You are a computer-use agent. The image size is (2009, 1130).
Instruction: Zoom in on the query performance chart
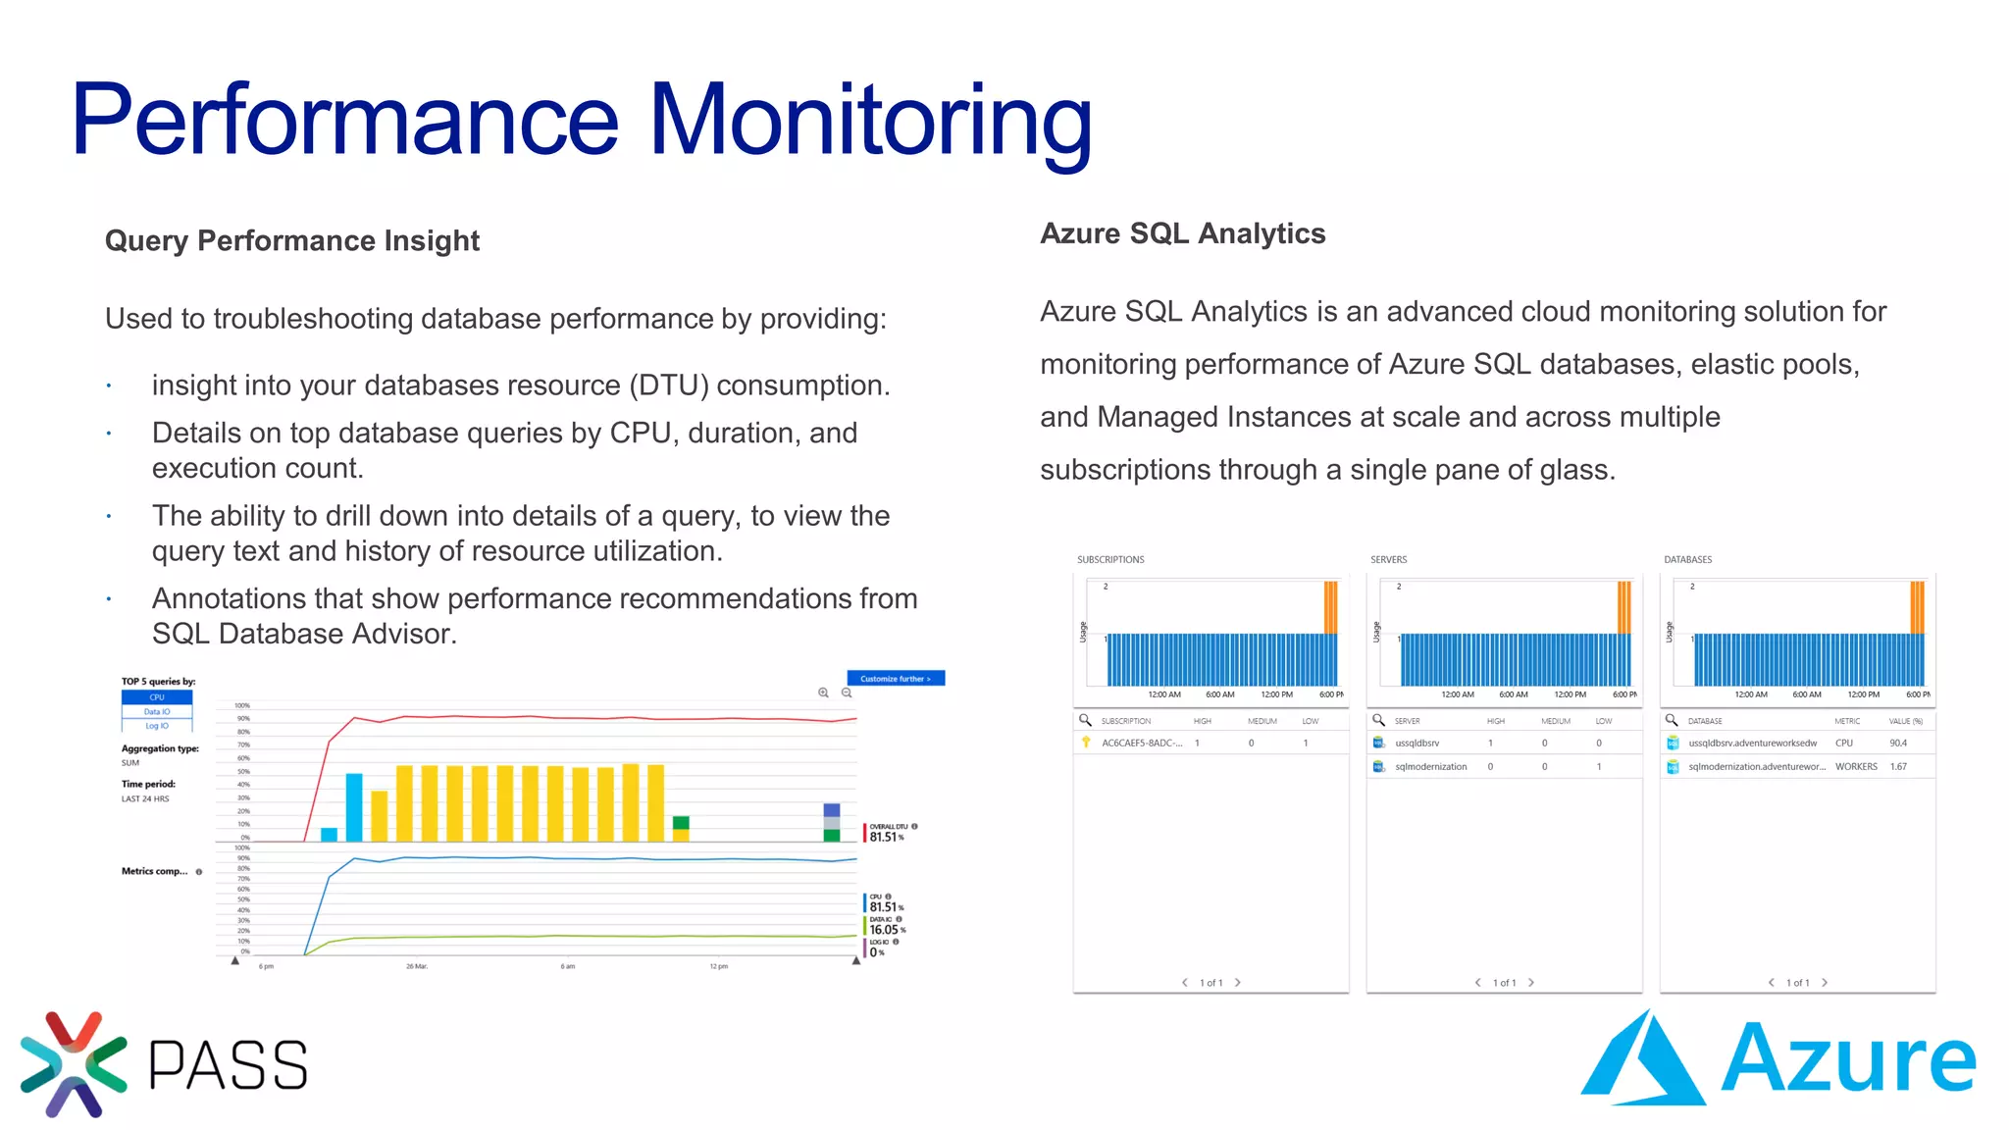click(x=823, y=693)
